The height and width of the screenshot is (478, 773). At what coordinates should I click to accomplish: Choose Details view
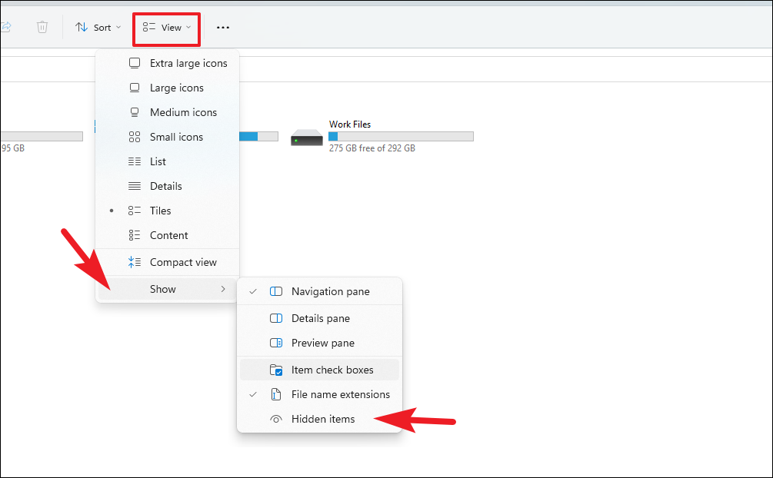166,186
